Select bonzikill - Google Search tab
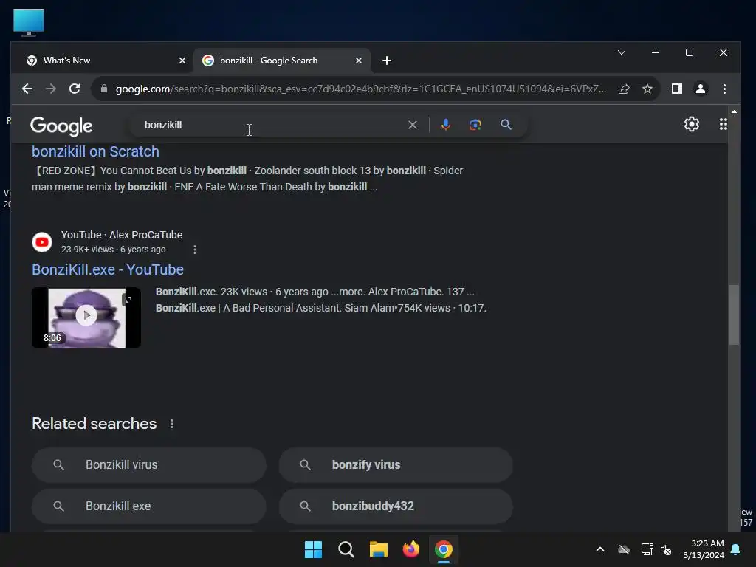This screenshot has height=567, width=756. click(282, 61)
